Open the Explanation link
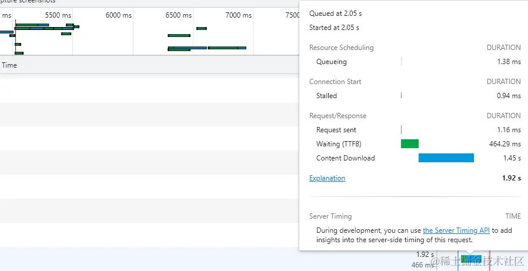Viewport: 528px width, 271px height. click(327, 178)
